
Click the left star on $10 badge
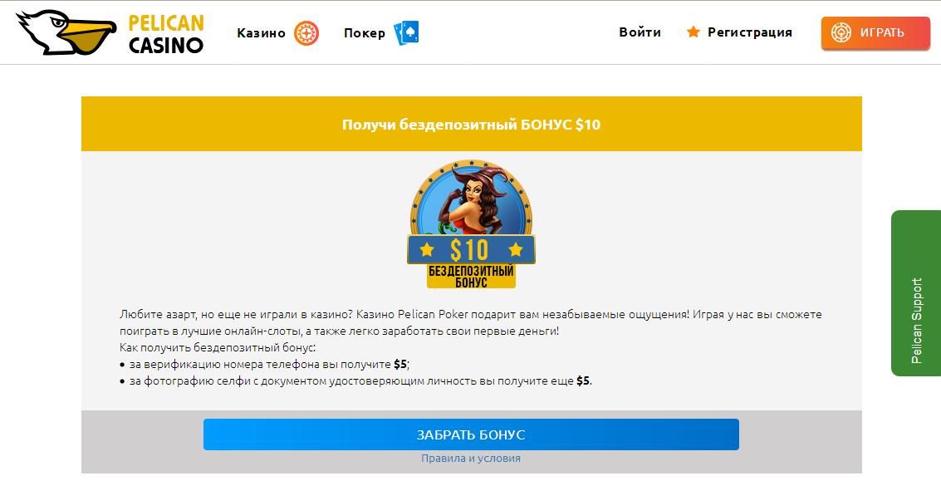click(427, 248)
